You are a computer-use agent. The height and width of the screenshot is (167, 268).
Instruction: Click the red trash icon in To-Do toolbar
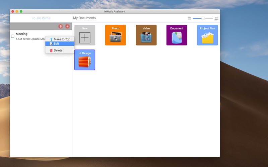click(61, 26)
